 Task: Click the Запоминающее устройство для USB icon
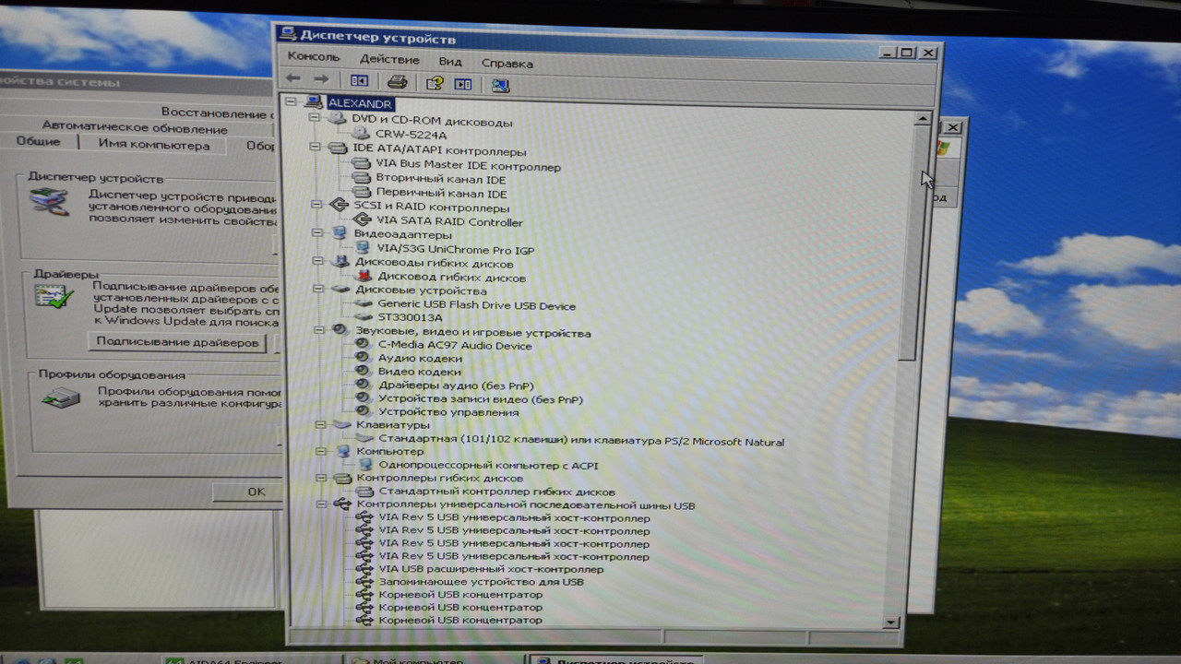click(365, 582)
